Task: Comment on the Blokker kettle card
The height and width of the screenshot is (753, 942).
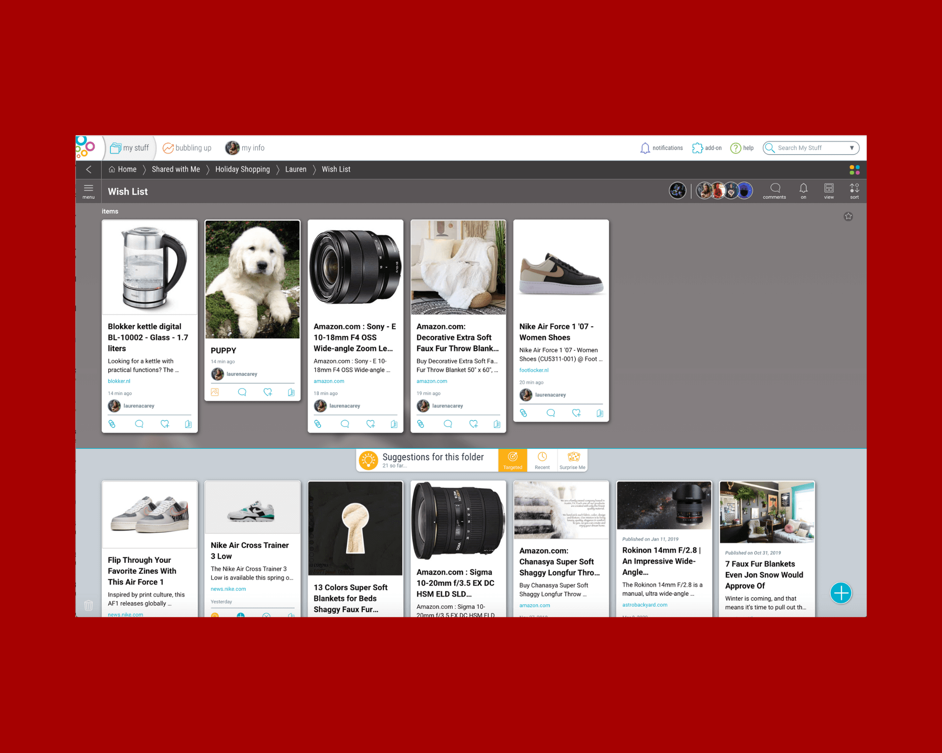Action: click(x=139, y=424)
